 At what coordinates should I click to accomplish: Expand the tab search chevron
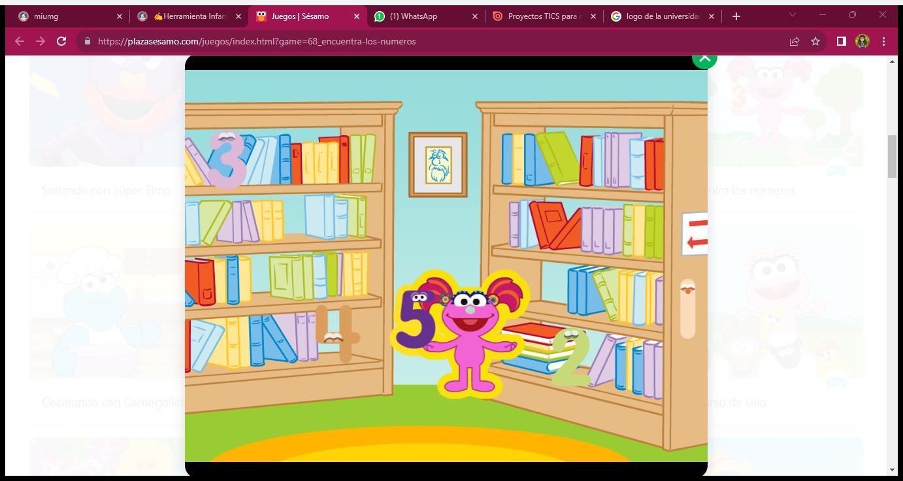coord(793,15)
